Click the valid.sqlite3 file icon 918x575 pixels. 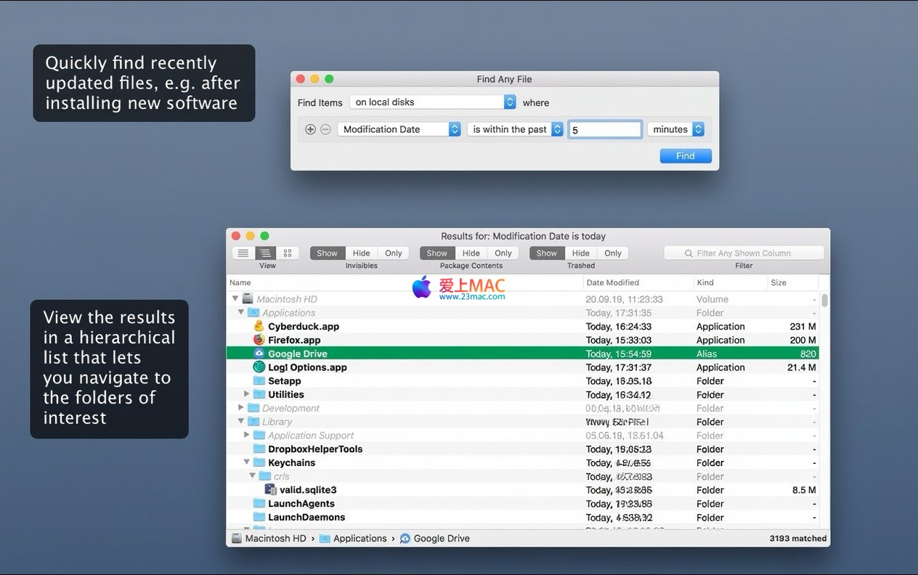click(270, 490)
